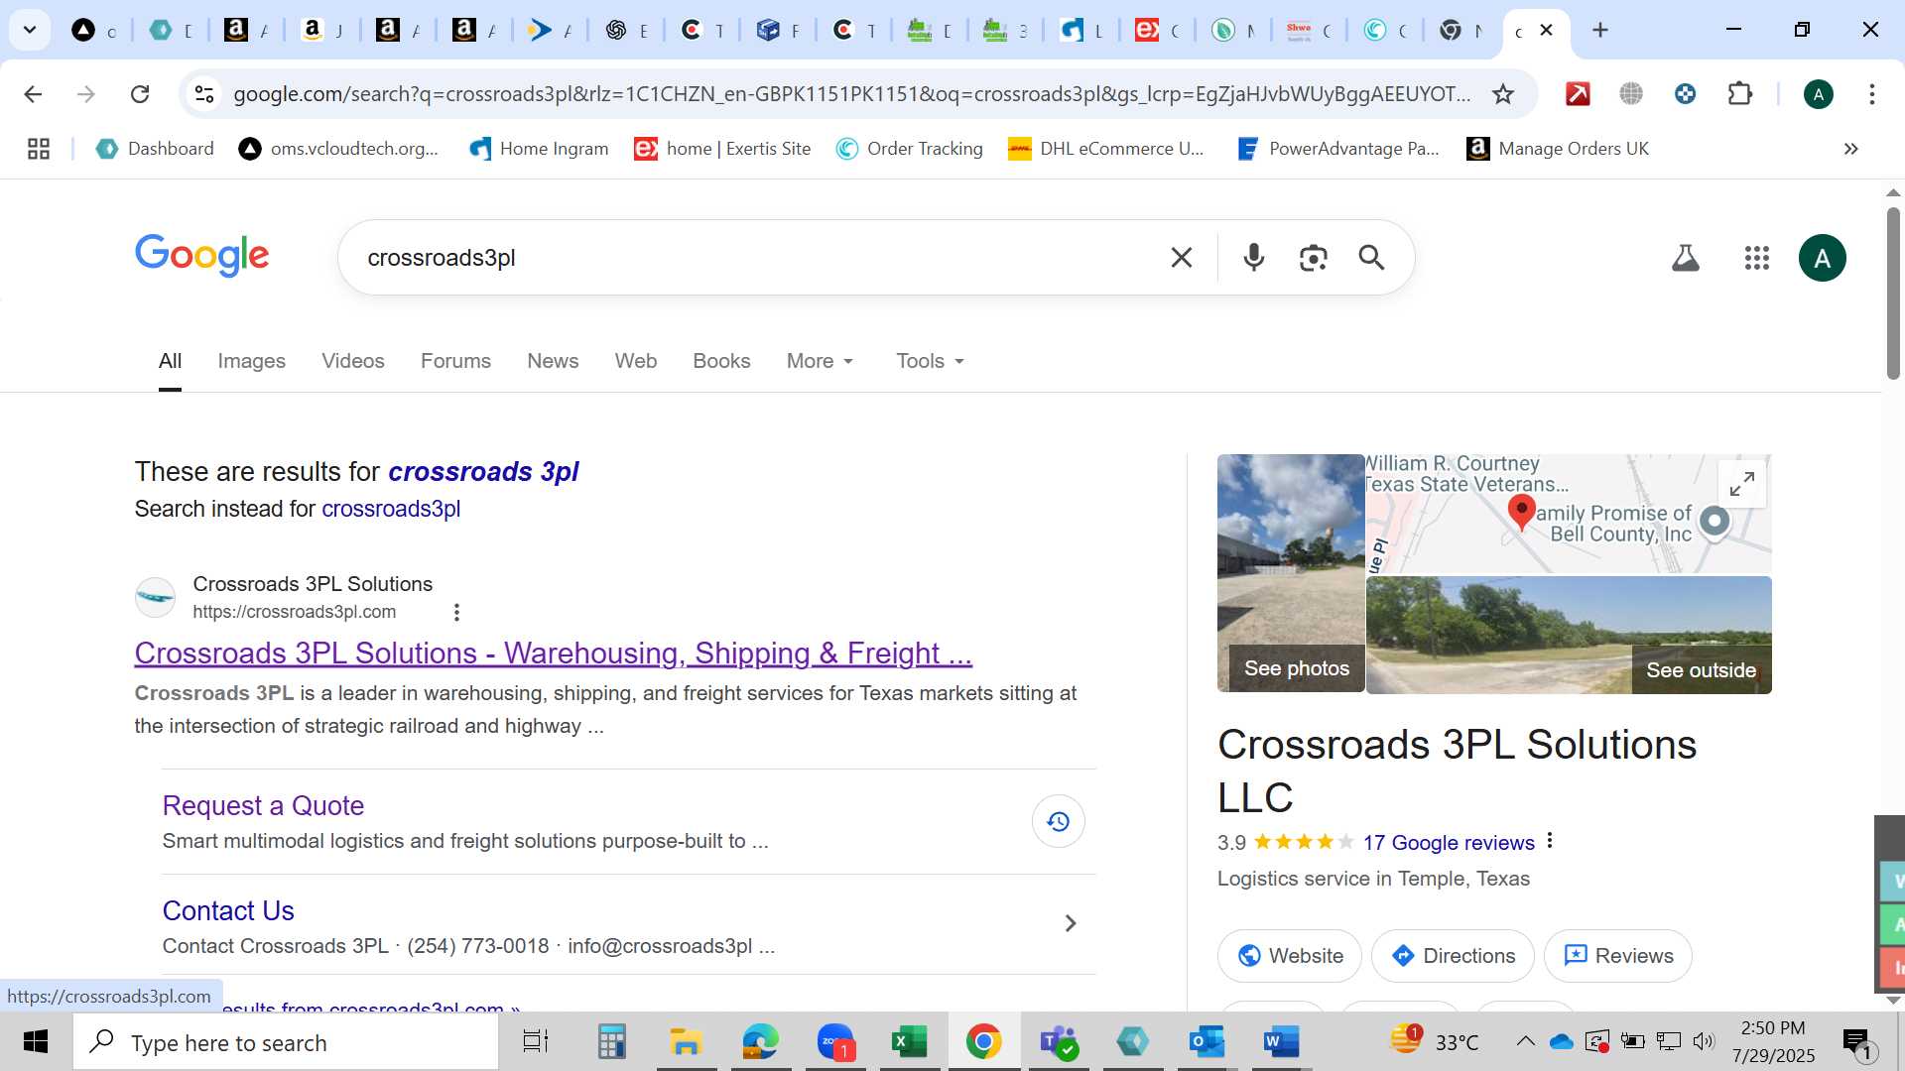
Task: Reload the current page
Action: tap(140, 94)
